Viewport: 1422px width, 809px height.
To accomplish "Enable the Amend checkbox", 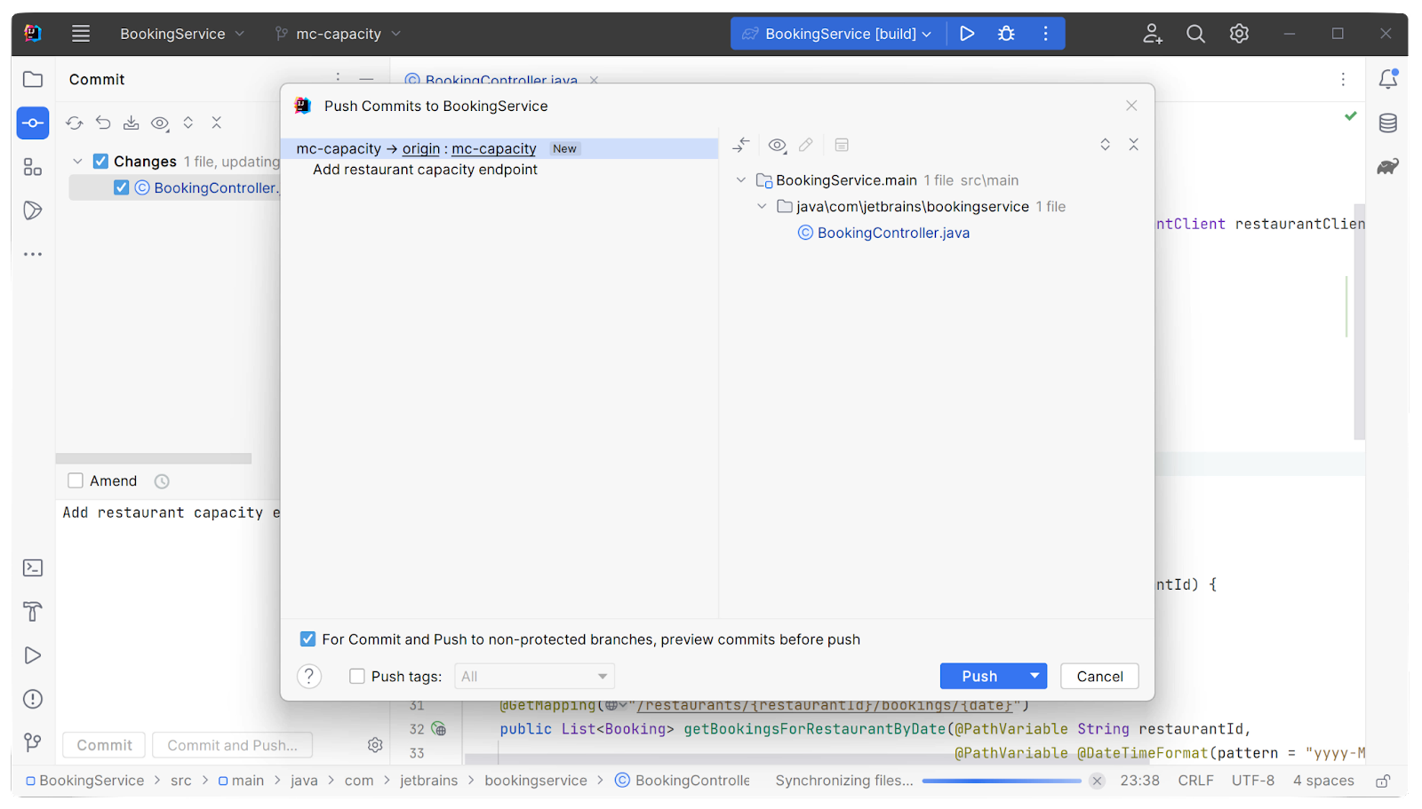I will click(x=76, y=480).
